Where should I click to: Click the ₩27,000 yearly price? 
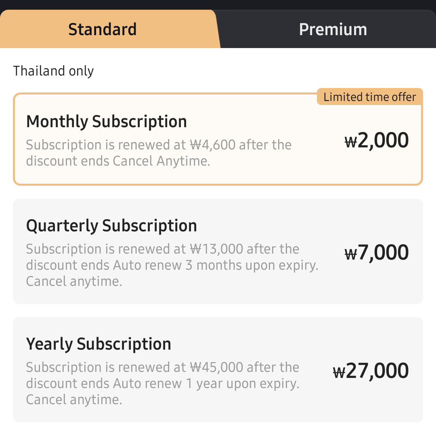(371, 371)
